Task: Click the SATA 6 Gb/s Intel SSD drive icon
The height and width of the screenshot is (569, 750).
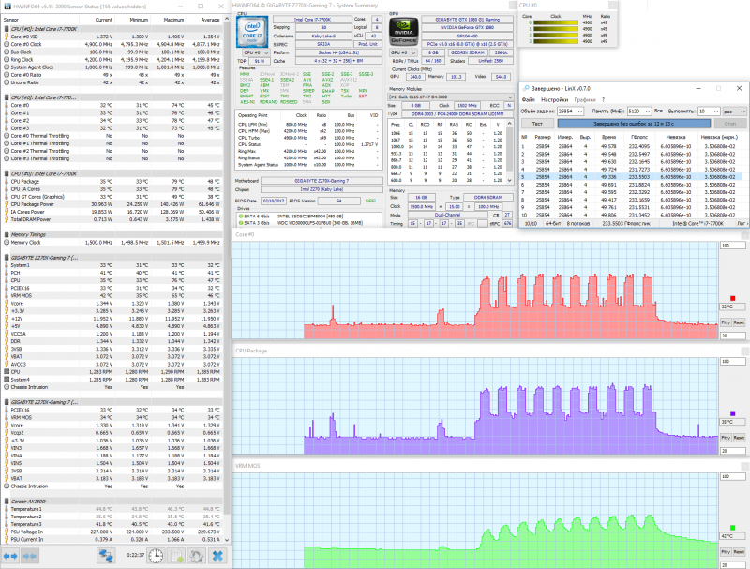Action: (241, 217)
